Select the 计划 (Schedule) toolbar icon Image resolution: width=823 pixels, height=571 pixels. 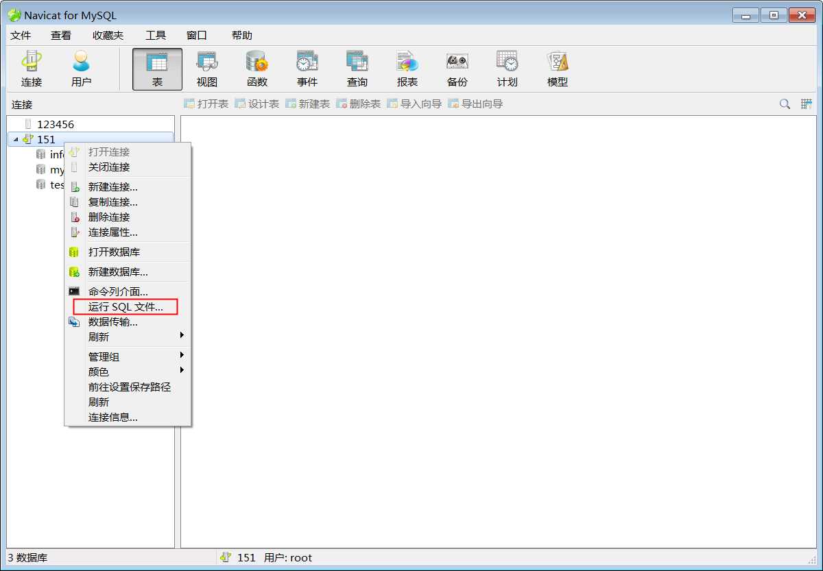tap(508, 69)
